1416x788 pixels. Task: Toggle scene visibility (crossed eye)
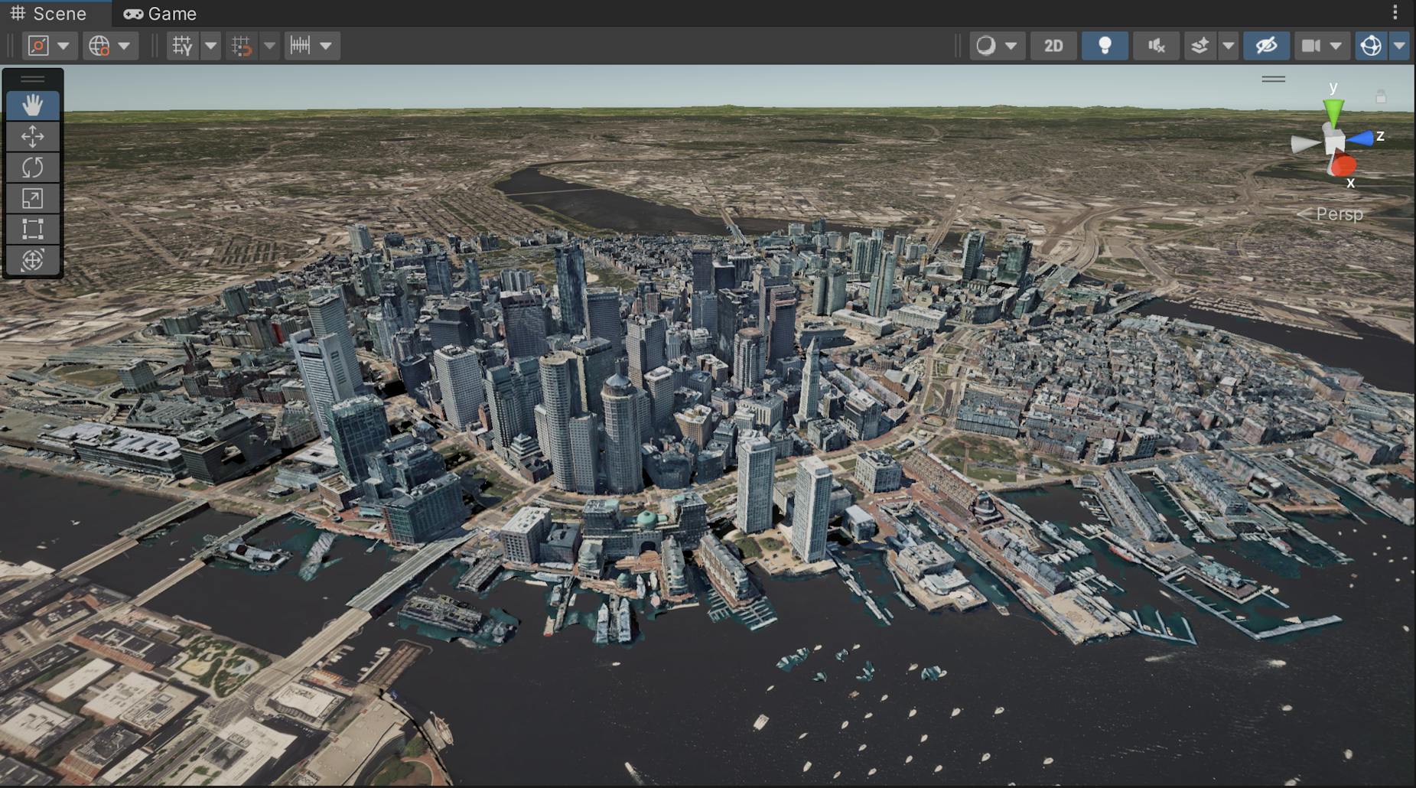(x=1265, y=45)
